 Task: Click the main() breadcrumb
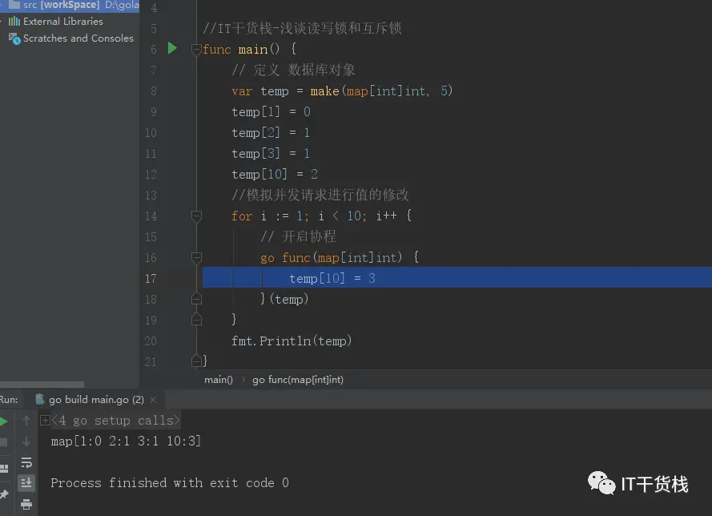tap(219, 380)
